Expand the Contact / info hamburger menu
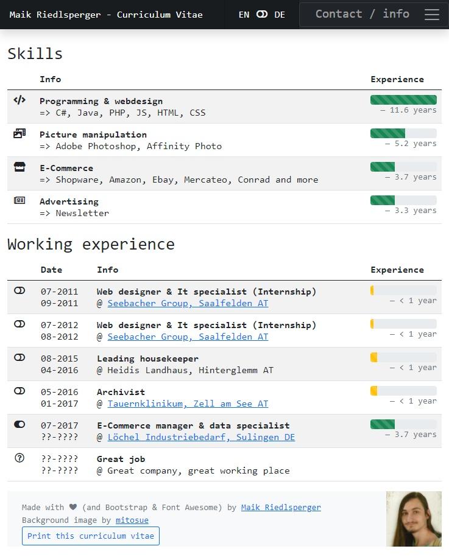This screenshot has width=449, height=560. pos(431,15)
